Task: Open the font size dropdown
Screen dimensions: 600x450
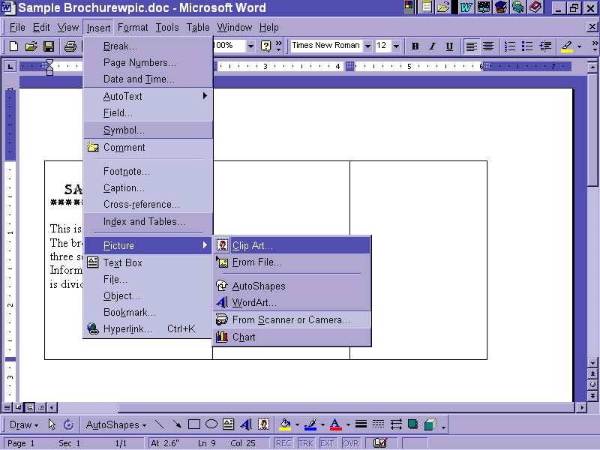Action: pyautogui.click(x=396, y=46)
